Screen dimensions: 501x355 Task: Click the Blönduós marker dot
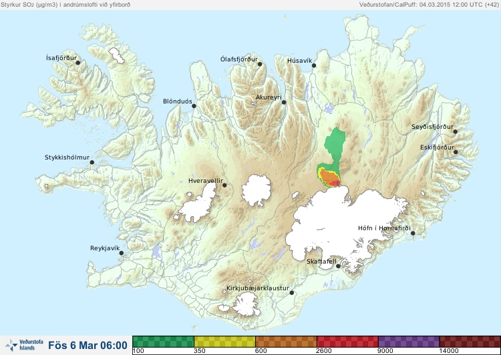(194, 105)
